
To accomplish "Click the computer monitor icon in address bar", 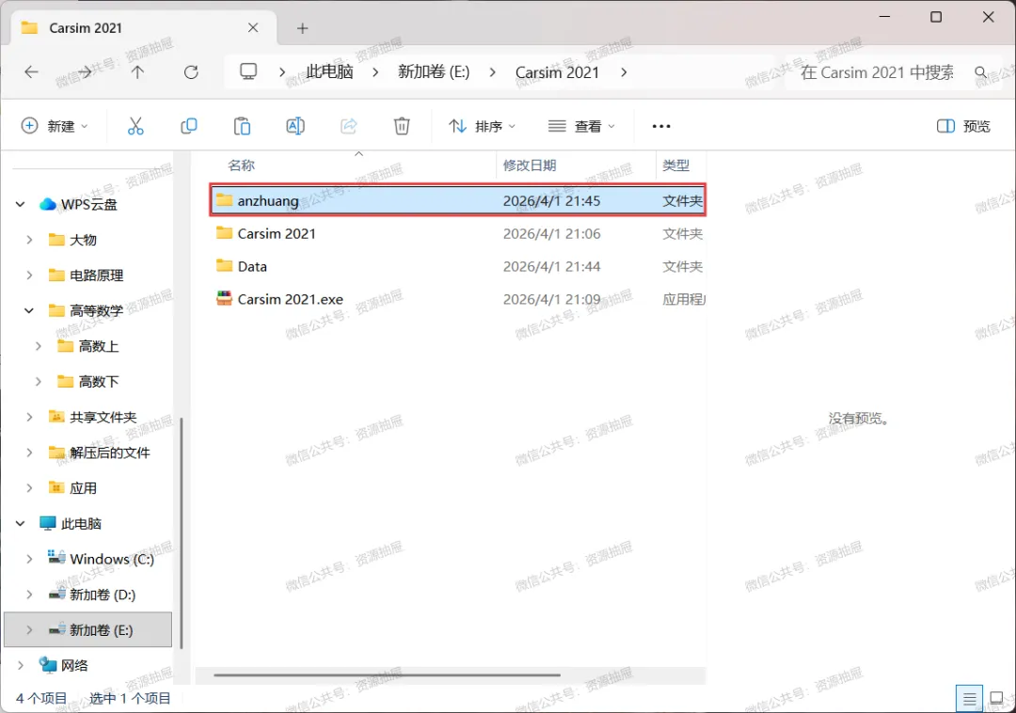I will click(x=248, y=71).
